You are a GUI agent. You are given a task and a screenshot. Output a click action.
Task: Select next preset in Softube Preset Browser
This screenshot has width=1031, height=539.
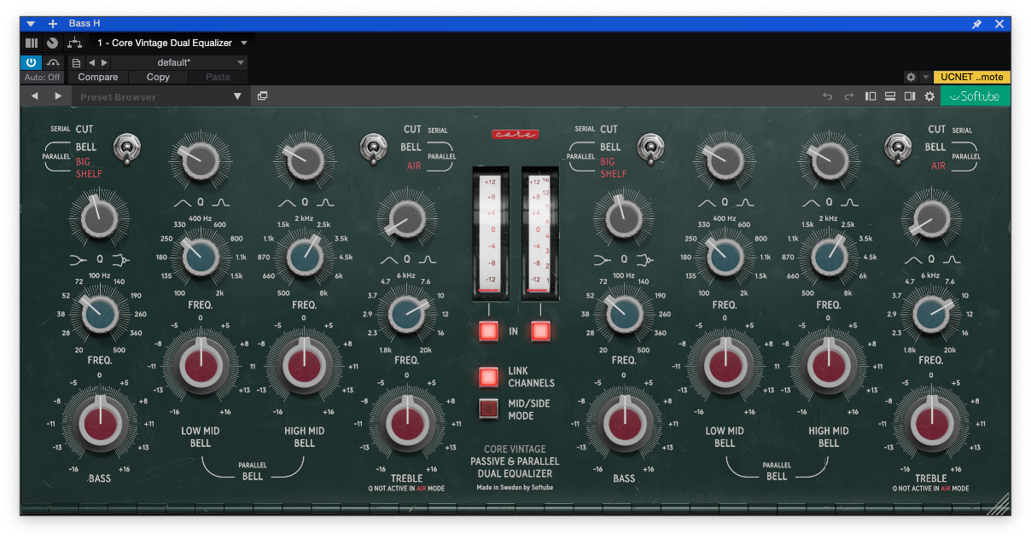point(58,96)
